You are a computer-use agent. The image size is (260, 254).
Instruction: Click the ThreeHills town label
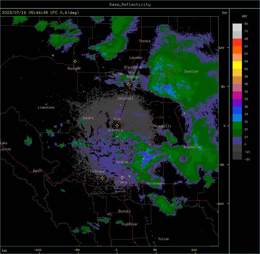pos(162,126)
